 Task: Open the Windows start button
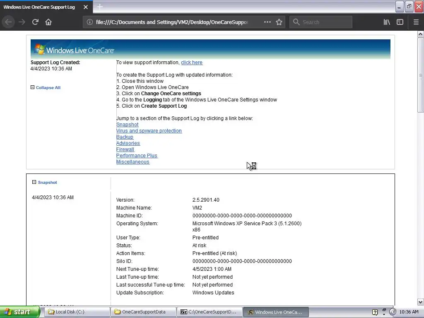pos(20,312)
